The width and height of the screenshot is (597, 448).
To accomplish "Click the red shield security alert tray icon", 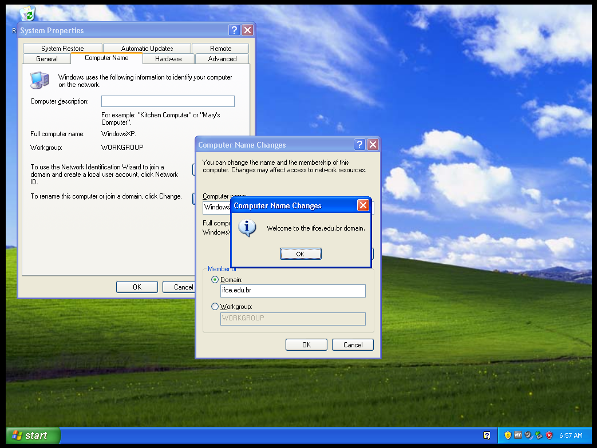I will click(549, 435).
